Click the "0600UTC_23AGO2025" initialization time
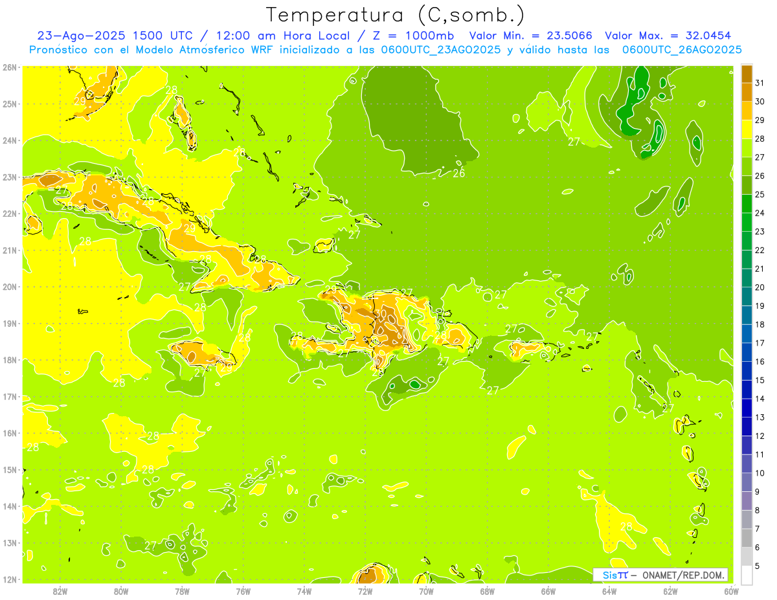The width and height of the screenshot is (777, 600). 442,50
